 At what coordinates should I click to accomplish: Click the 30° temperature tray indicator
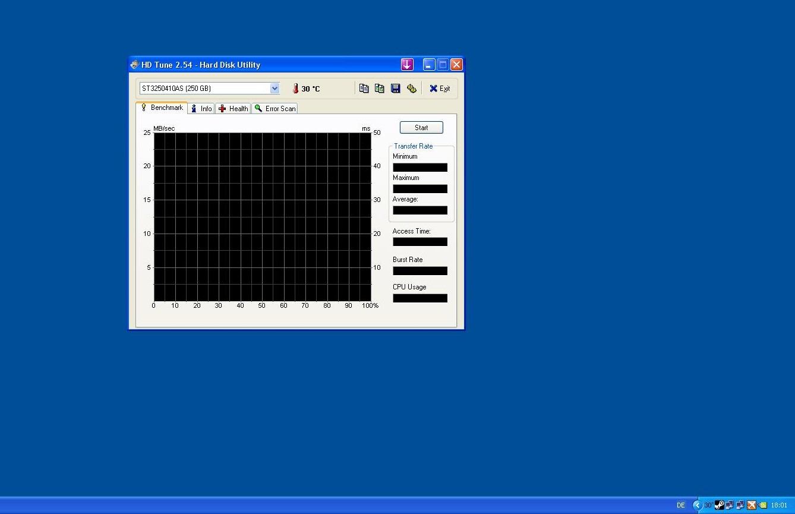(709, 505)
